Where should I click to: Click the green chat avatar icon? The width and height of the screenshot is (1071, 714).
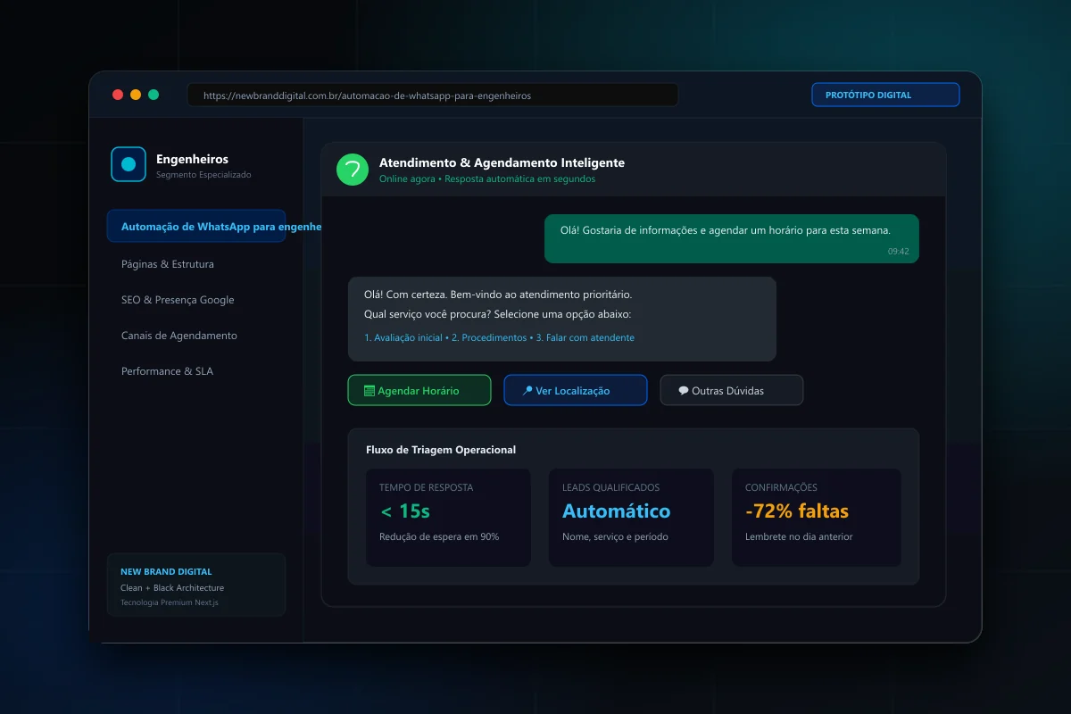click(x=353, y=170)
